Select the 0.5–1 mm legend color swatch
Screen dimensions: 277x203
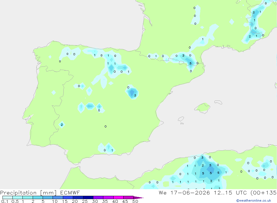coord(17,197)
